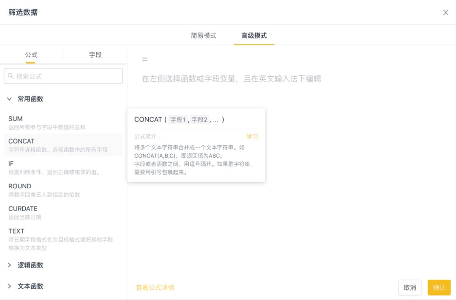Select the 高级模式 tab
456x300 pixels.
[254, 35]
